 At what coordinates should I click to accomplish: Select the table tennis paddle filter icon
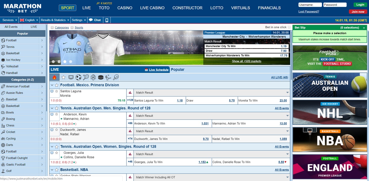(116, 77)
